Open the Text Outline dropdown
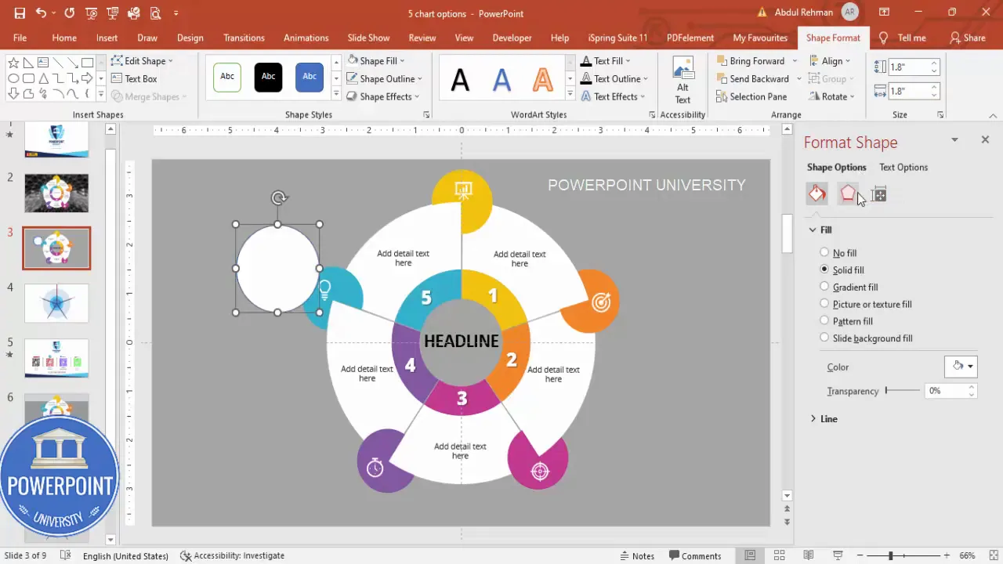 point(614,78)
